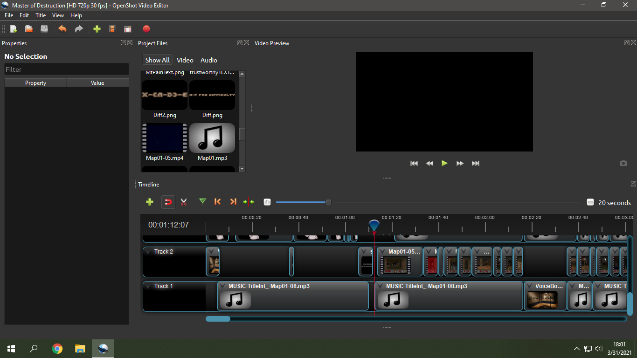Jump to the next marker with the orange arrow
Image resolution: width=637 pixels, height=358 pixels.
[233, 202]
